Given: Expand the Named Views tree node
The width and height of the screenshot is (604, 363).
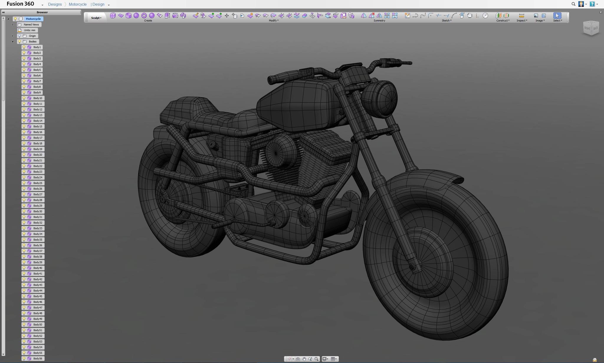Looking at the screenshot, I should 13,24.
